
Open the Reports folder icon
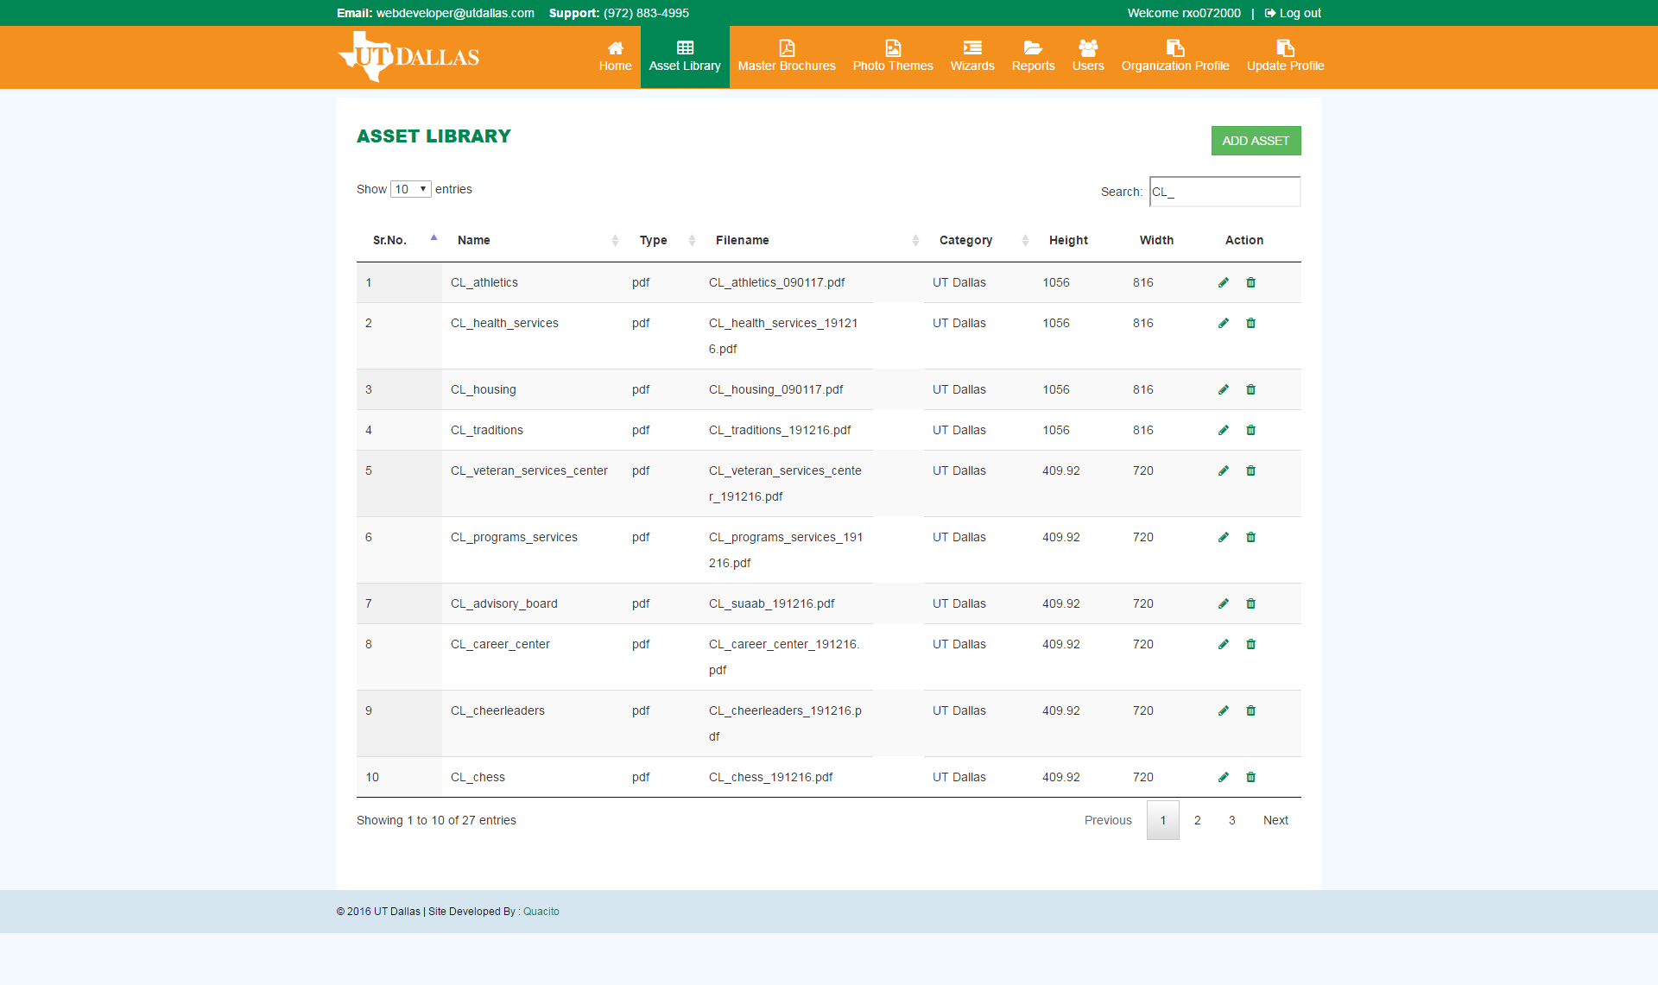(1033, 48)
